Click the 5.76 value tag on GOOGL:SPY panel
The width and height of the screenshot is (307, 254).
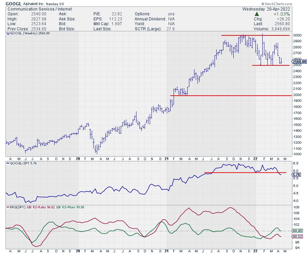click(x=297, y=174)
